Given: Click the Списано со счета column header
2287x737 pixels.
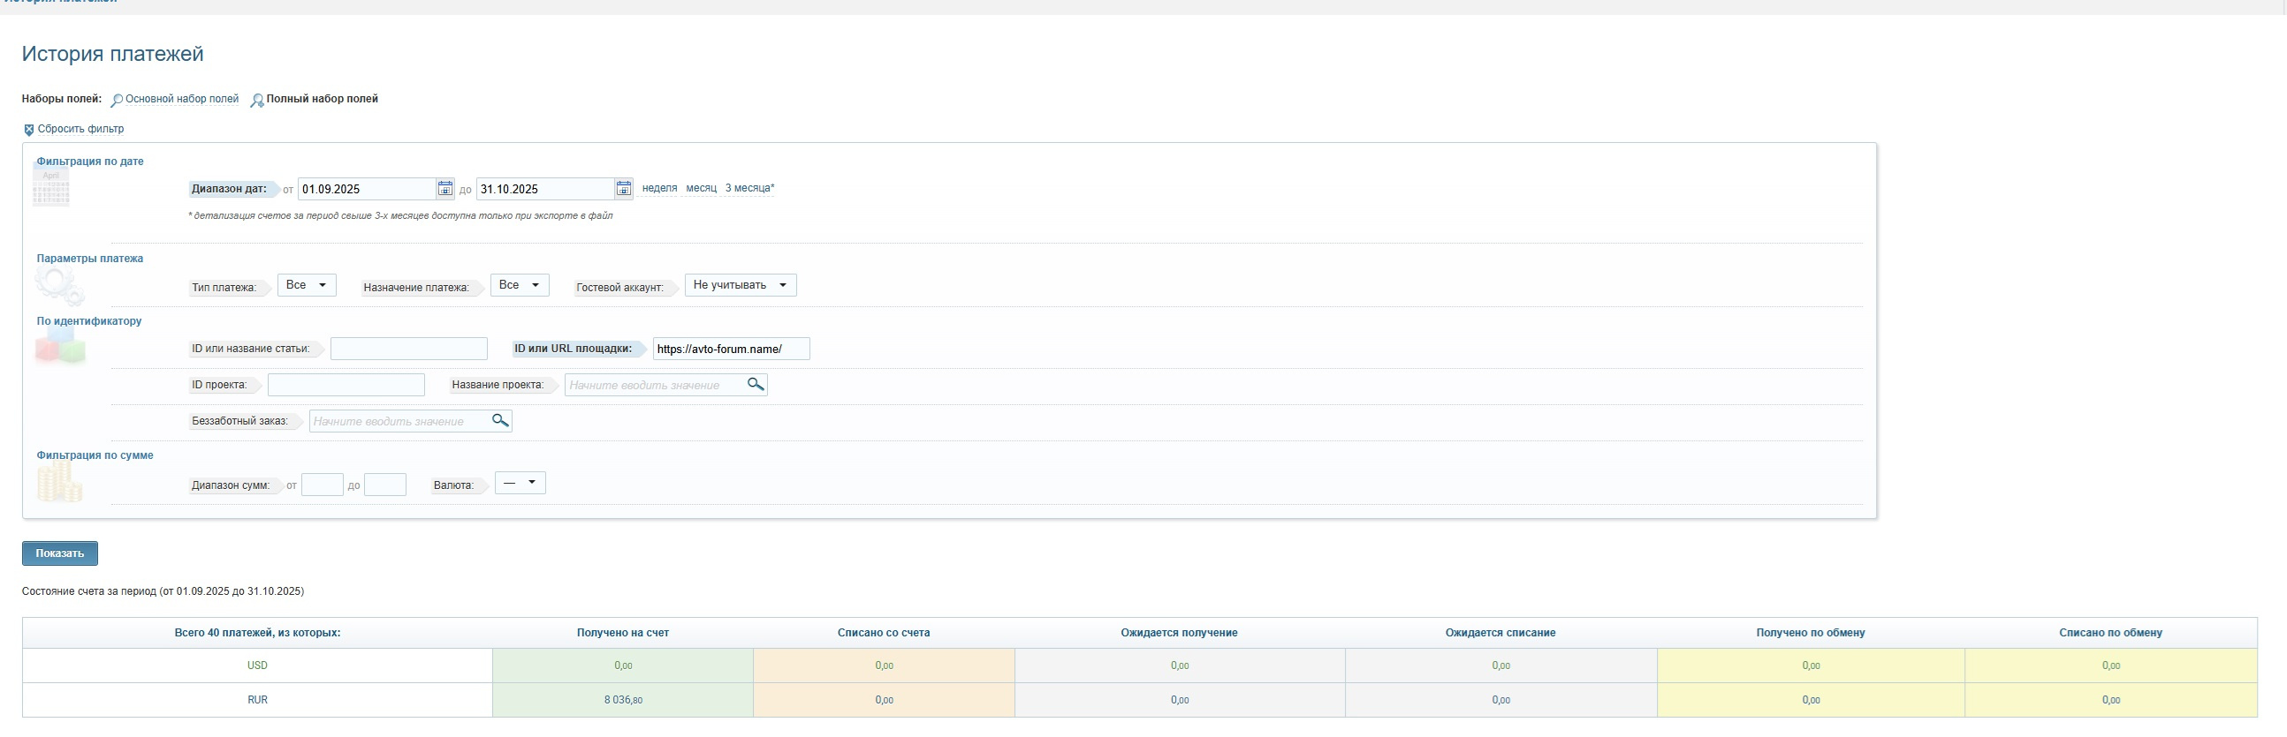Looking at the screenshot, I should point(885,633).
